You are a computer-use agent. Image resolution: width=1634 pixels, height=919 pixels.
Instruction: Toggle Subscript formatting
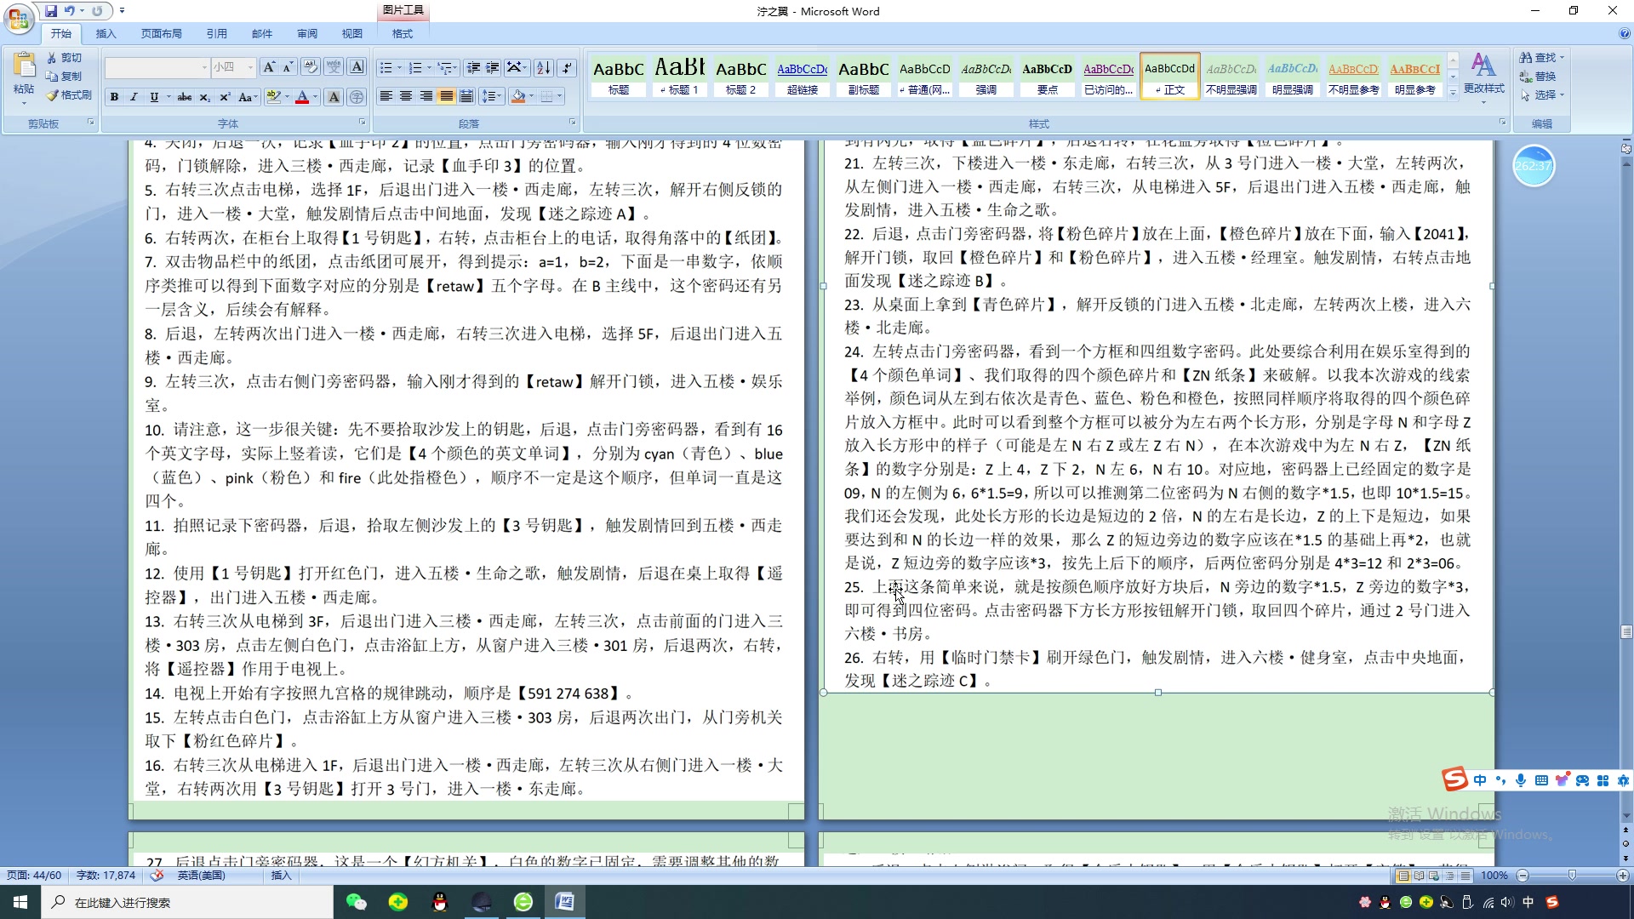tap(205, 97)
